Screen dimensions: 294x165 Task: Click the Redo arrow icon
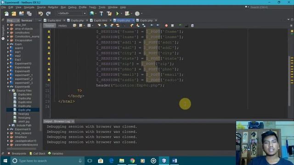48,14
